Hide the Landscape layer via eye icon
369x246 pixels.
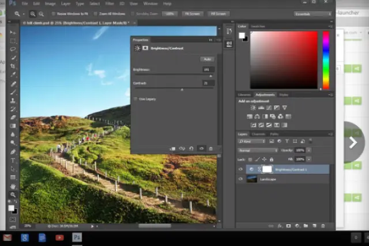(x=241, y=179)
